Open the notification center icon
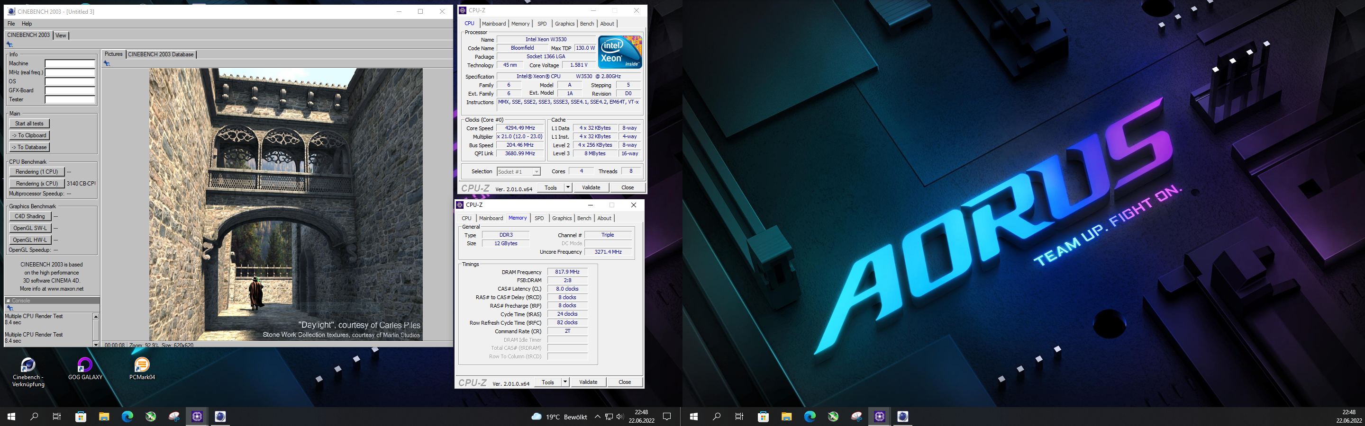This screenshot has width=1365, height=426. [x=667, y=417]
